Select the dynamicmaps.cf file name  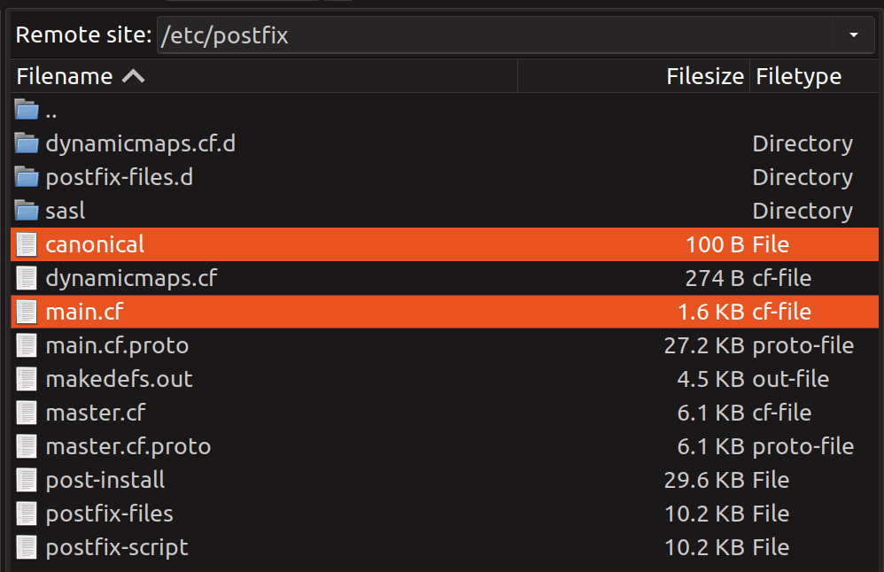131,278
